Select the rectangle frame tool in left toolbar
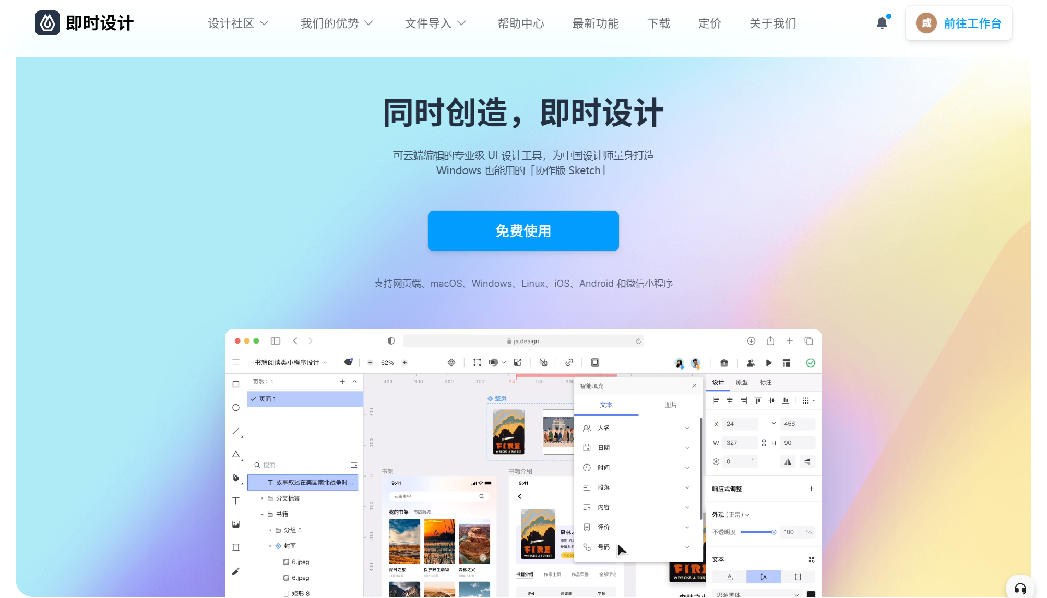Screen dimensions: 1047x598 pyautogui.click(x=236, y=384)
